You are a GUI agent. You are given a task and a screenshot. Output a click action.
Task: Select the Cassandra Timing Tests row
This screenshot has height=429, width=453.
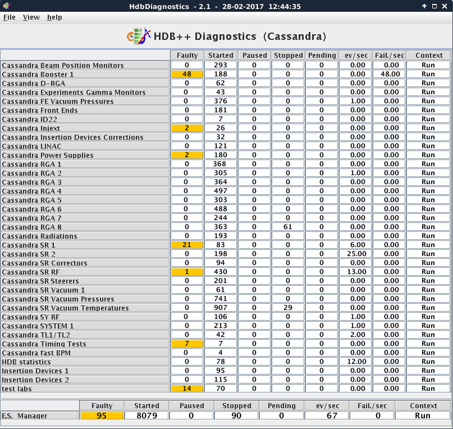84,344
